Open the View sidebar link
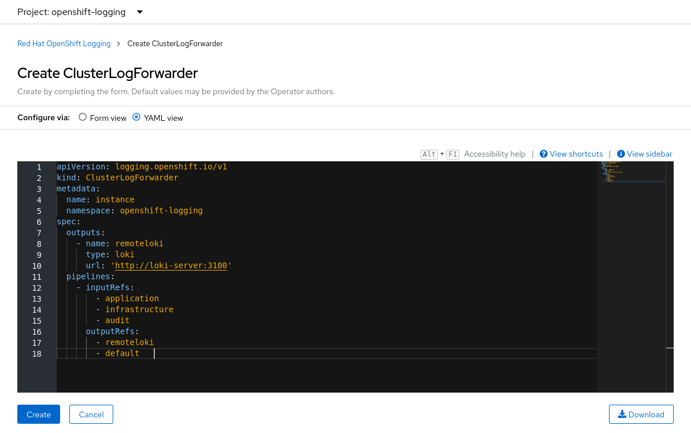691x433 pixels. 649,154
